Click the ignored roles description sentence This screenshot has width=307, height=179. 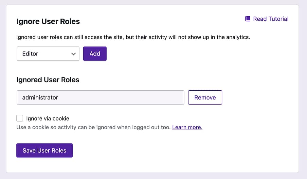pos(133,37)
